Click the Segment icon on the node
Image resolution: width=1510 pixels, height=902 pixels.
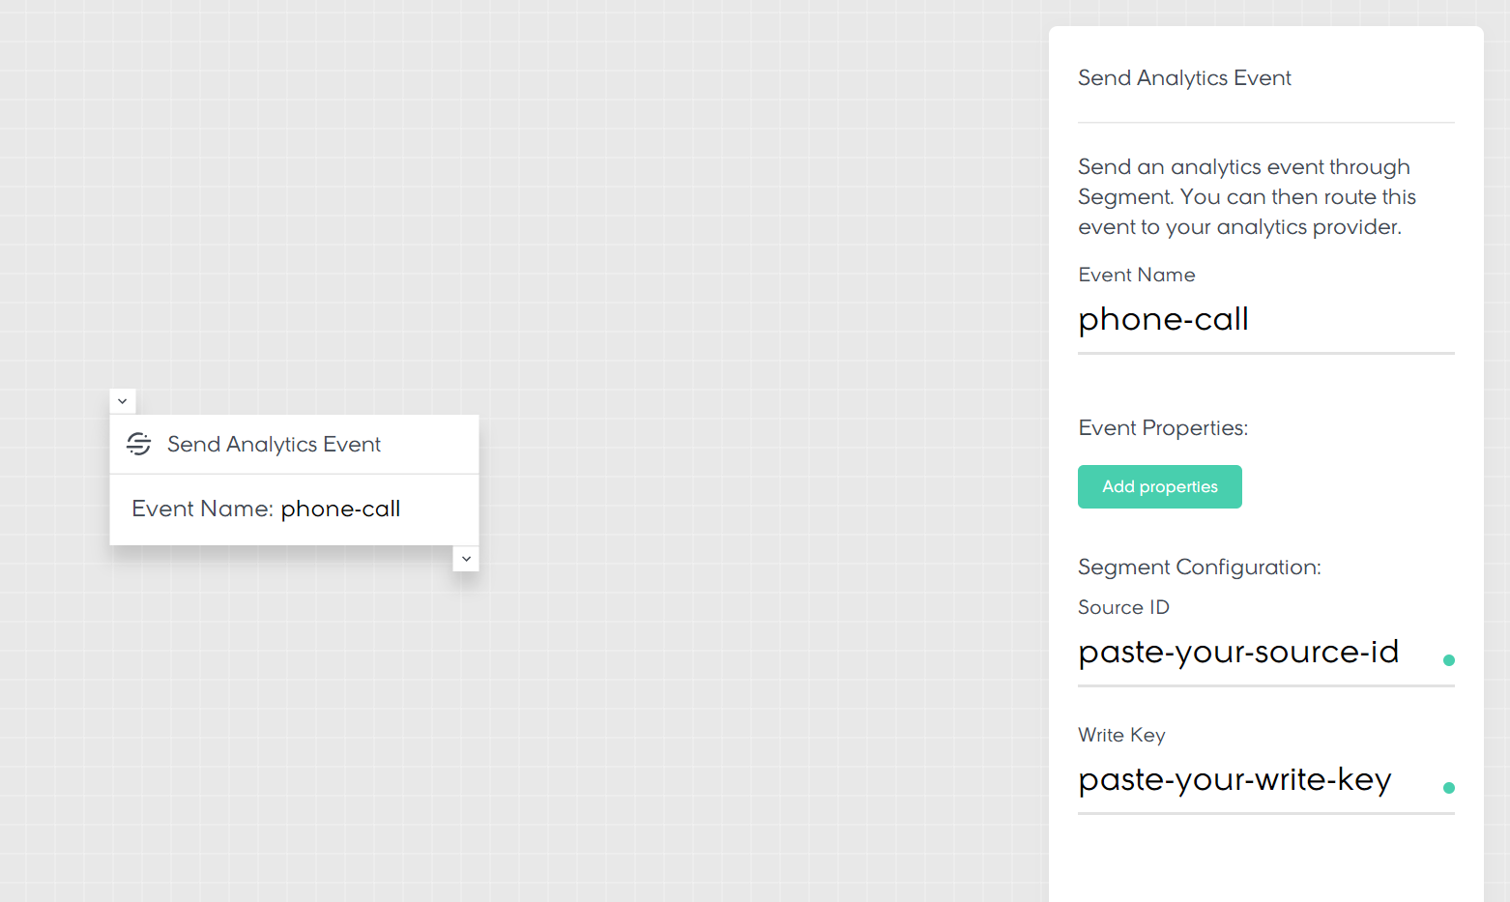pos(139,444)
